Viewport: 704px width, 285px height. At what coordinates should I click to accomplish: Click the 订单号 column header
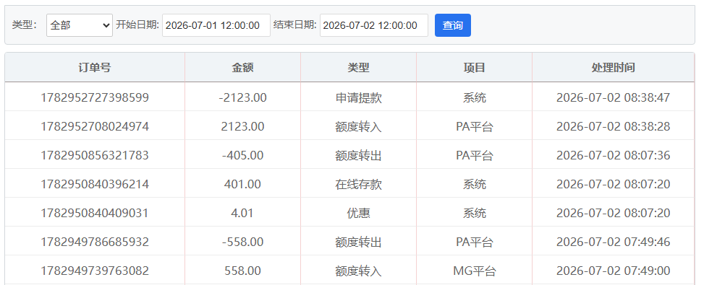tap(95, 68)
